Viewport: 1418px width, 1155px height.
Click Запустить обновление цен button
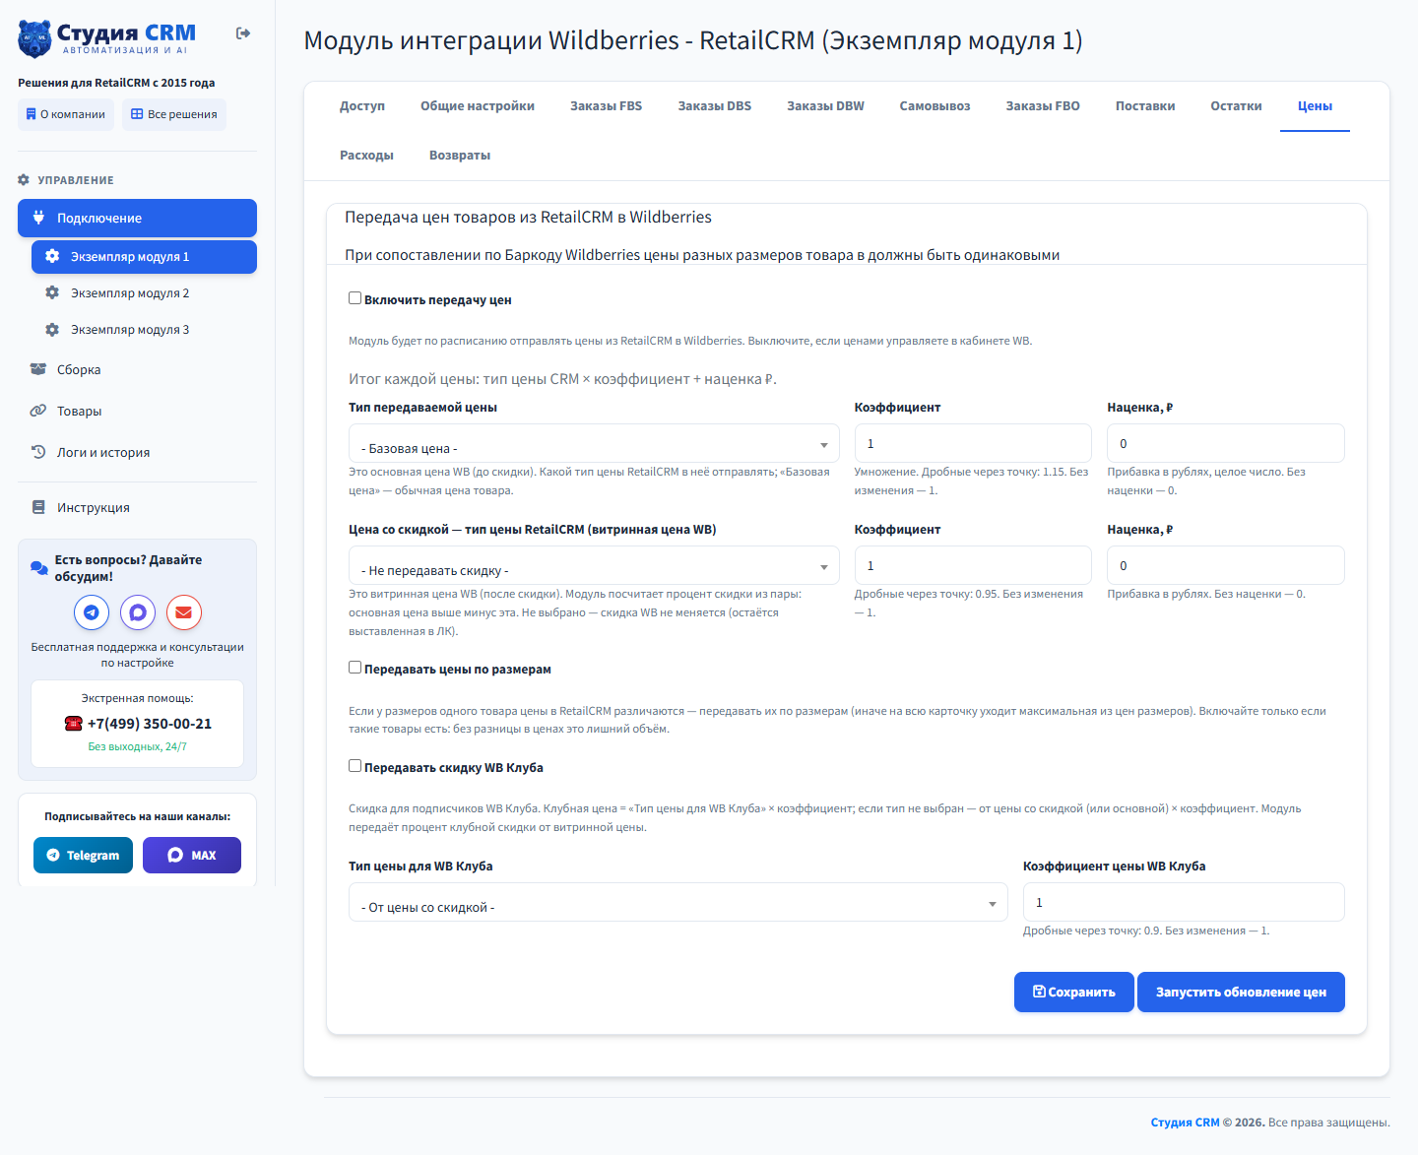pyautogui.click(x=1241, y=993)
